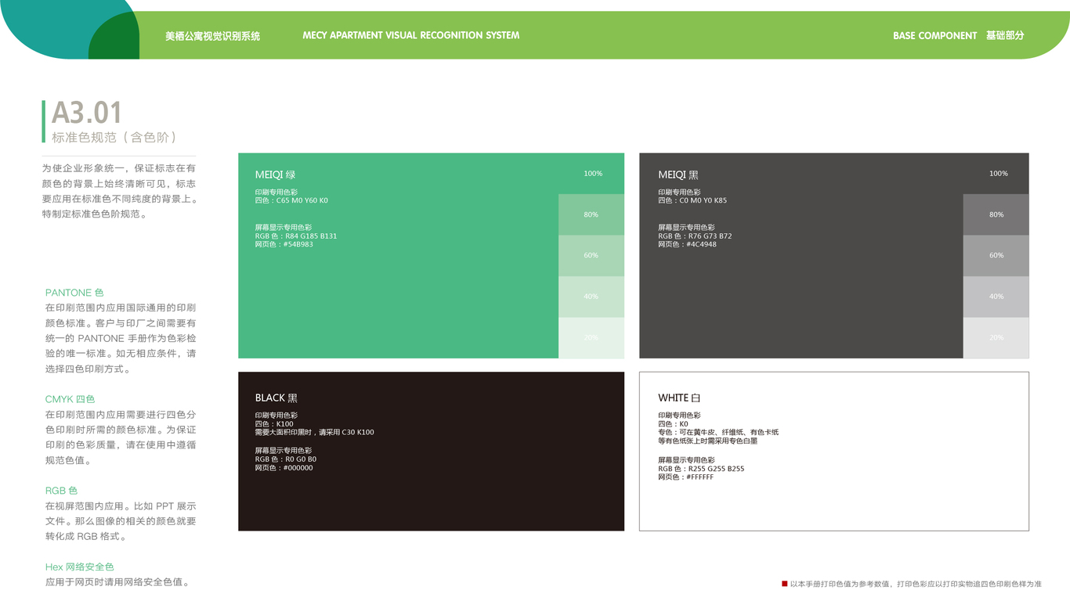The width and height of the screenshot is (1070, 601).
Task: Pick the 60% grey tint of MEIQI 黑
Action: click(x=996, y=256)
